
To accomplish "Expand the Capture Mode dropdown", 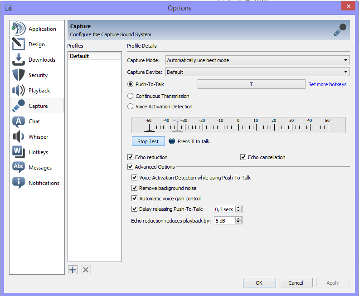I will (x=257, y=60).
